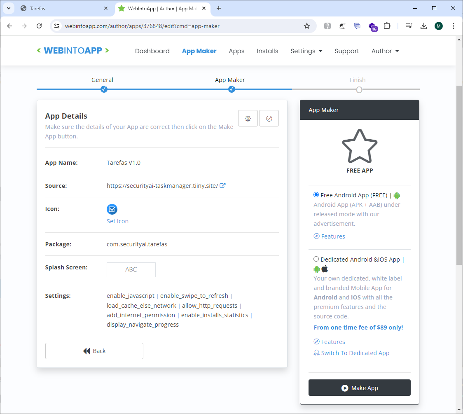The height and width of the screenshot is (414, 463).
Task: Open the tab search dropdown arrow
Action: click(x=9, y=9)
